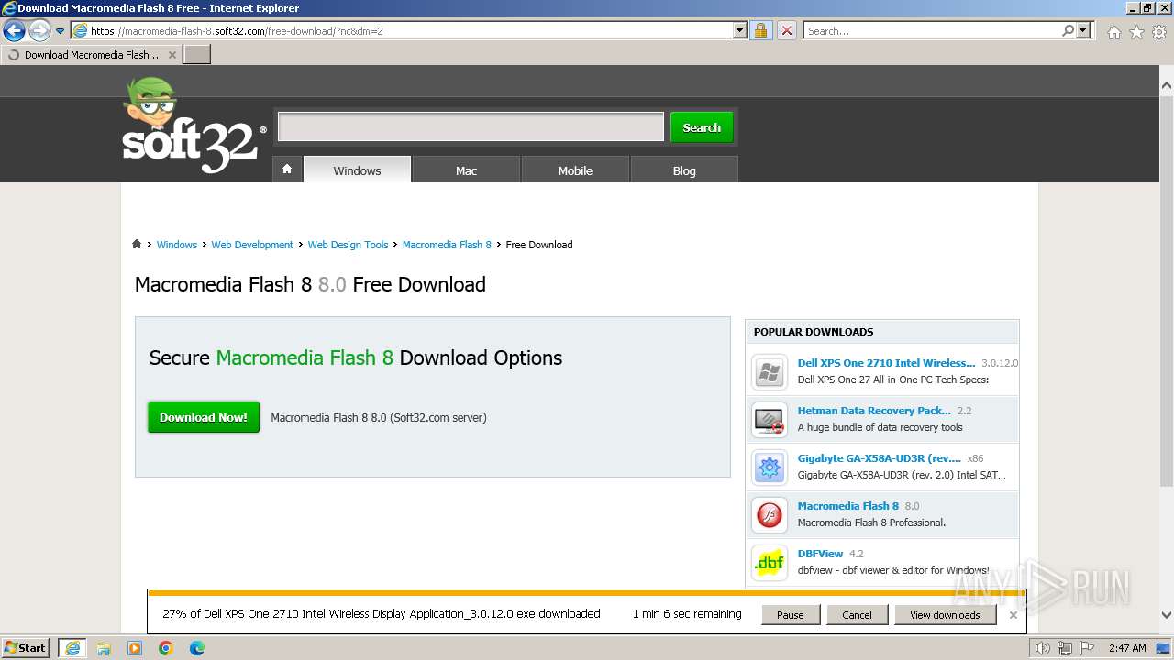Click the View downloads button
The height and width of the screenshot is (660, 1174).
pyautogui.click(x=945, y=615)
